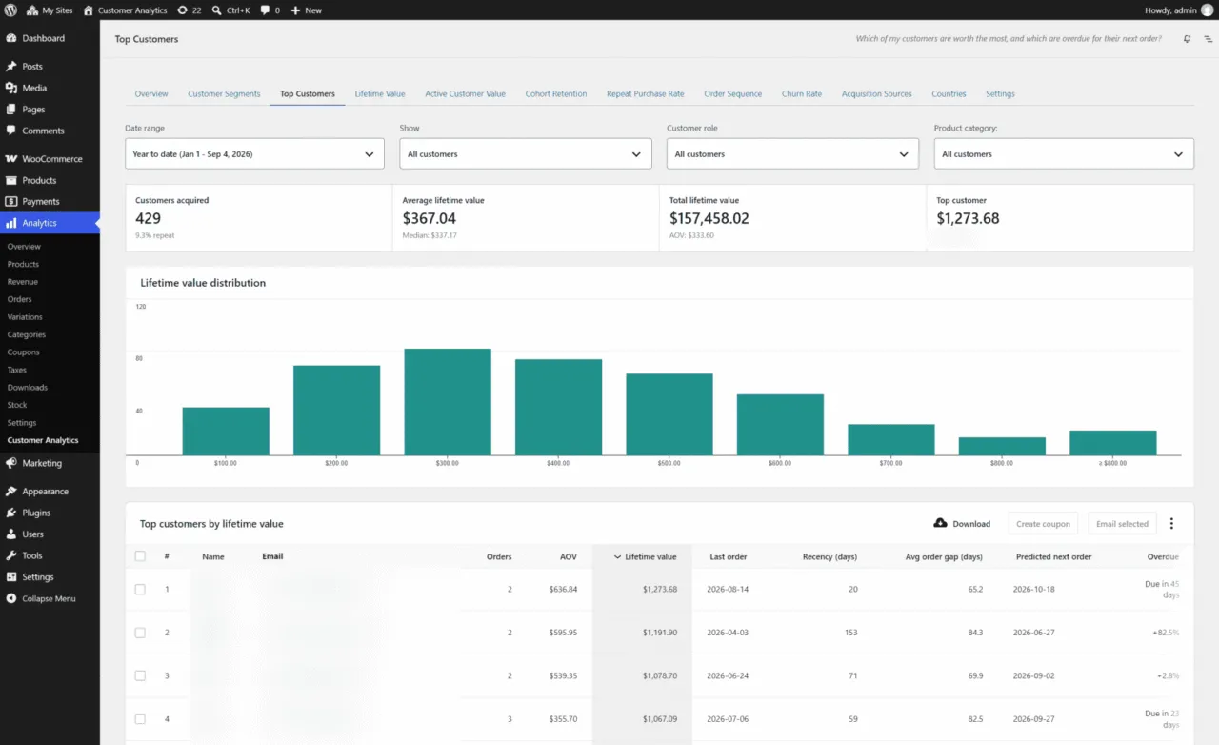Check the box for customer row 4
This screenshot has height=745, width=1219.
point(140,718)
